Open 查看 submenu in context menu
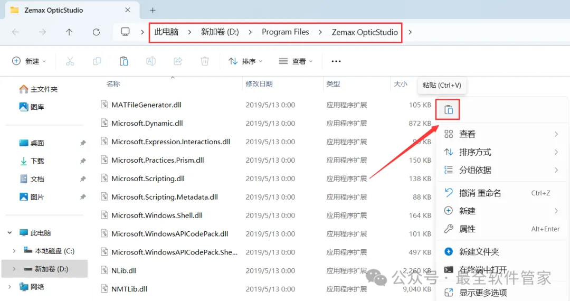570x301 pixels. tap(502, 134)
